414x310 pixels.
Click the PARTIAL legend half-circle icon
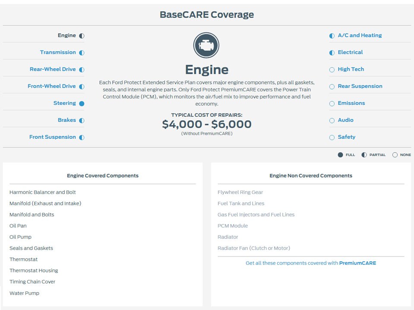(x=364, y=155)
